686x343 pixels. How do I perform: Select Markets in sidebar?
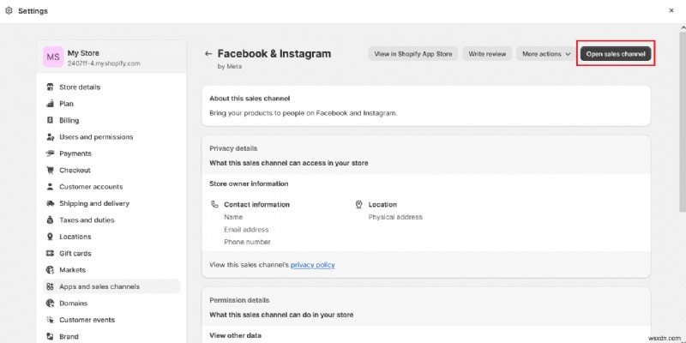(111, 270)
